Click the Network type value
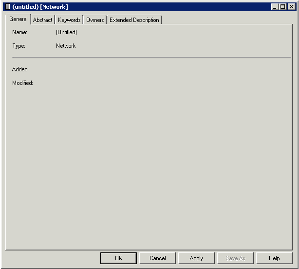 click(66, 46)
